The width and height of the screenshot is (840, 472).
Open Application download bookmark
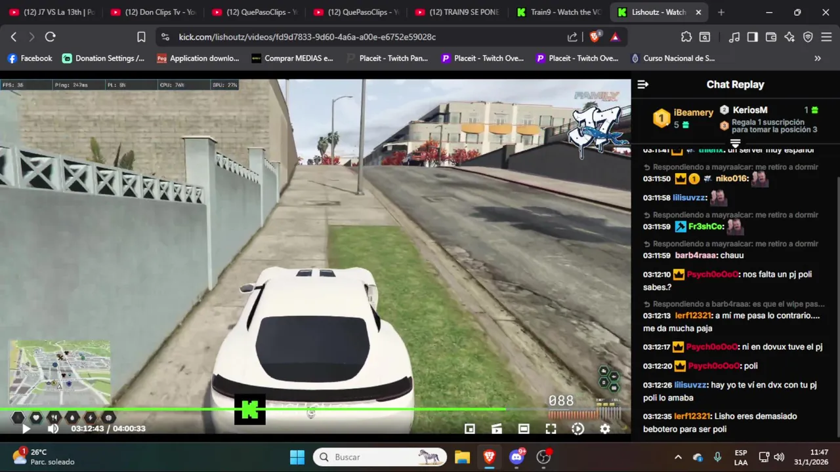pos(198,58)
